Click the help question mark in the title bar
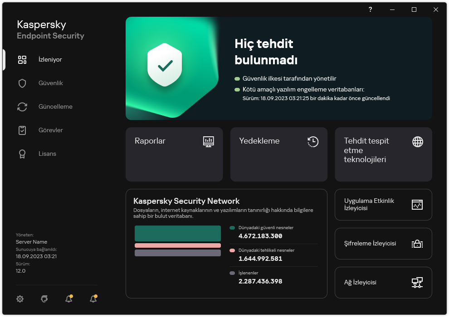449x317 pixels. pos(370,10)
